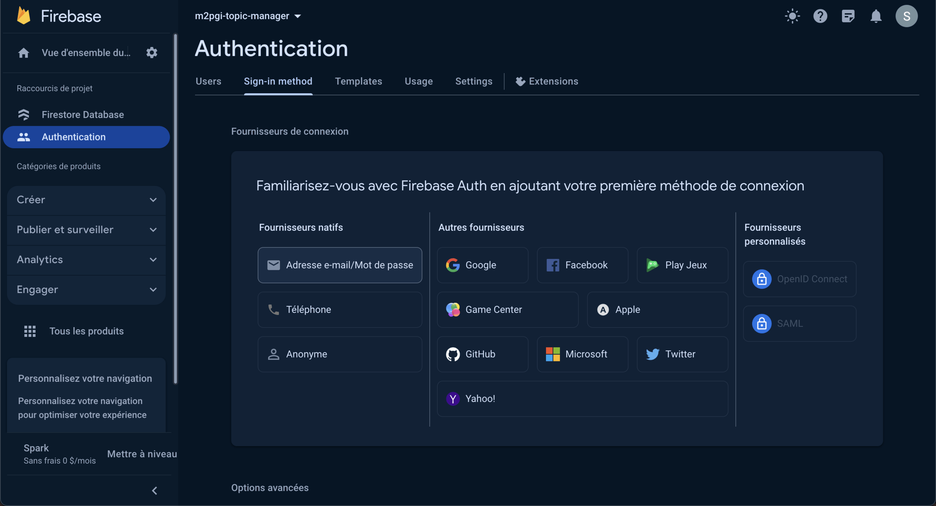
Task: Choose the Google sign-in provider
Action: [482, 265]
